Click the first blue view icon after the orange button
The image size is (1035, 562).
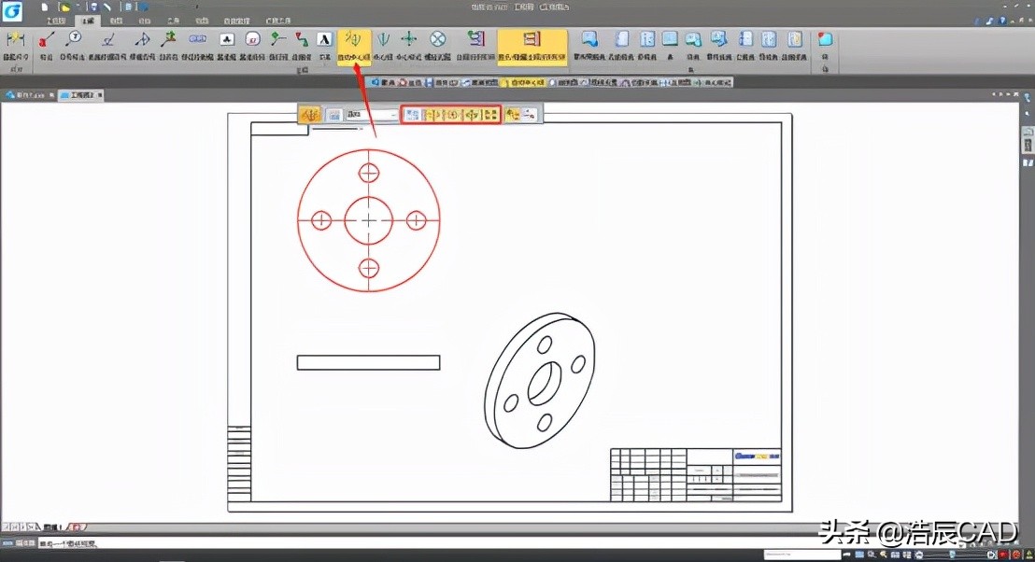click(588, 46)
